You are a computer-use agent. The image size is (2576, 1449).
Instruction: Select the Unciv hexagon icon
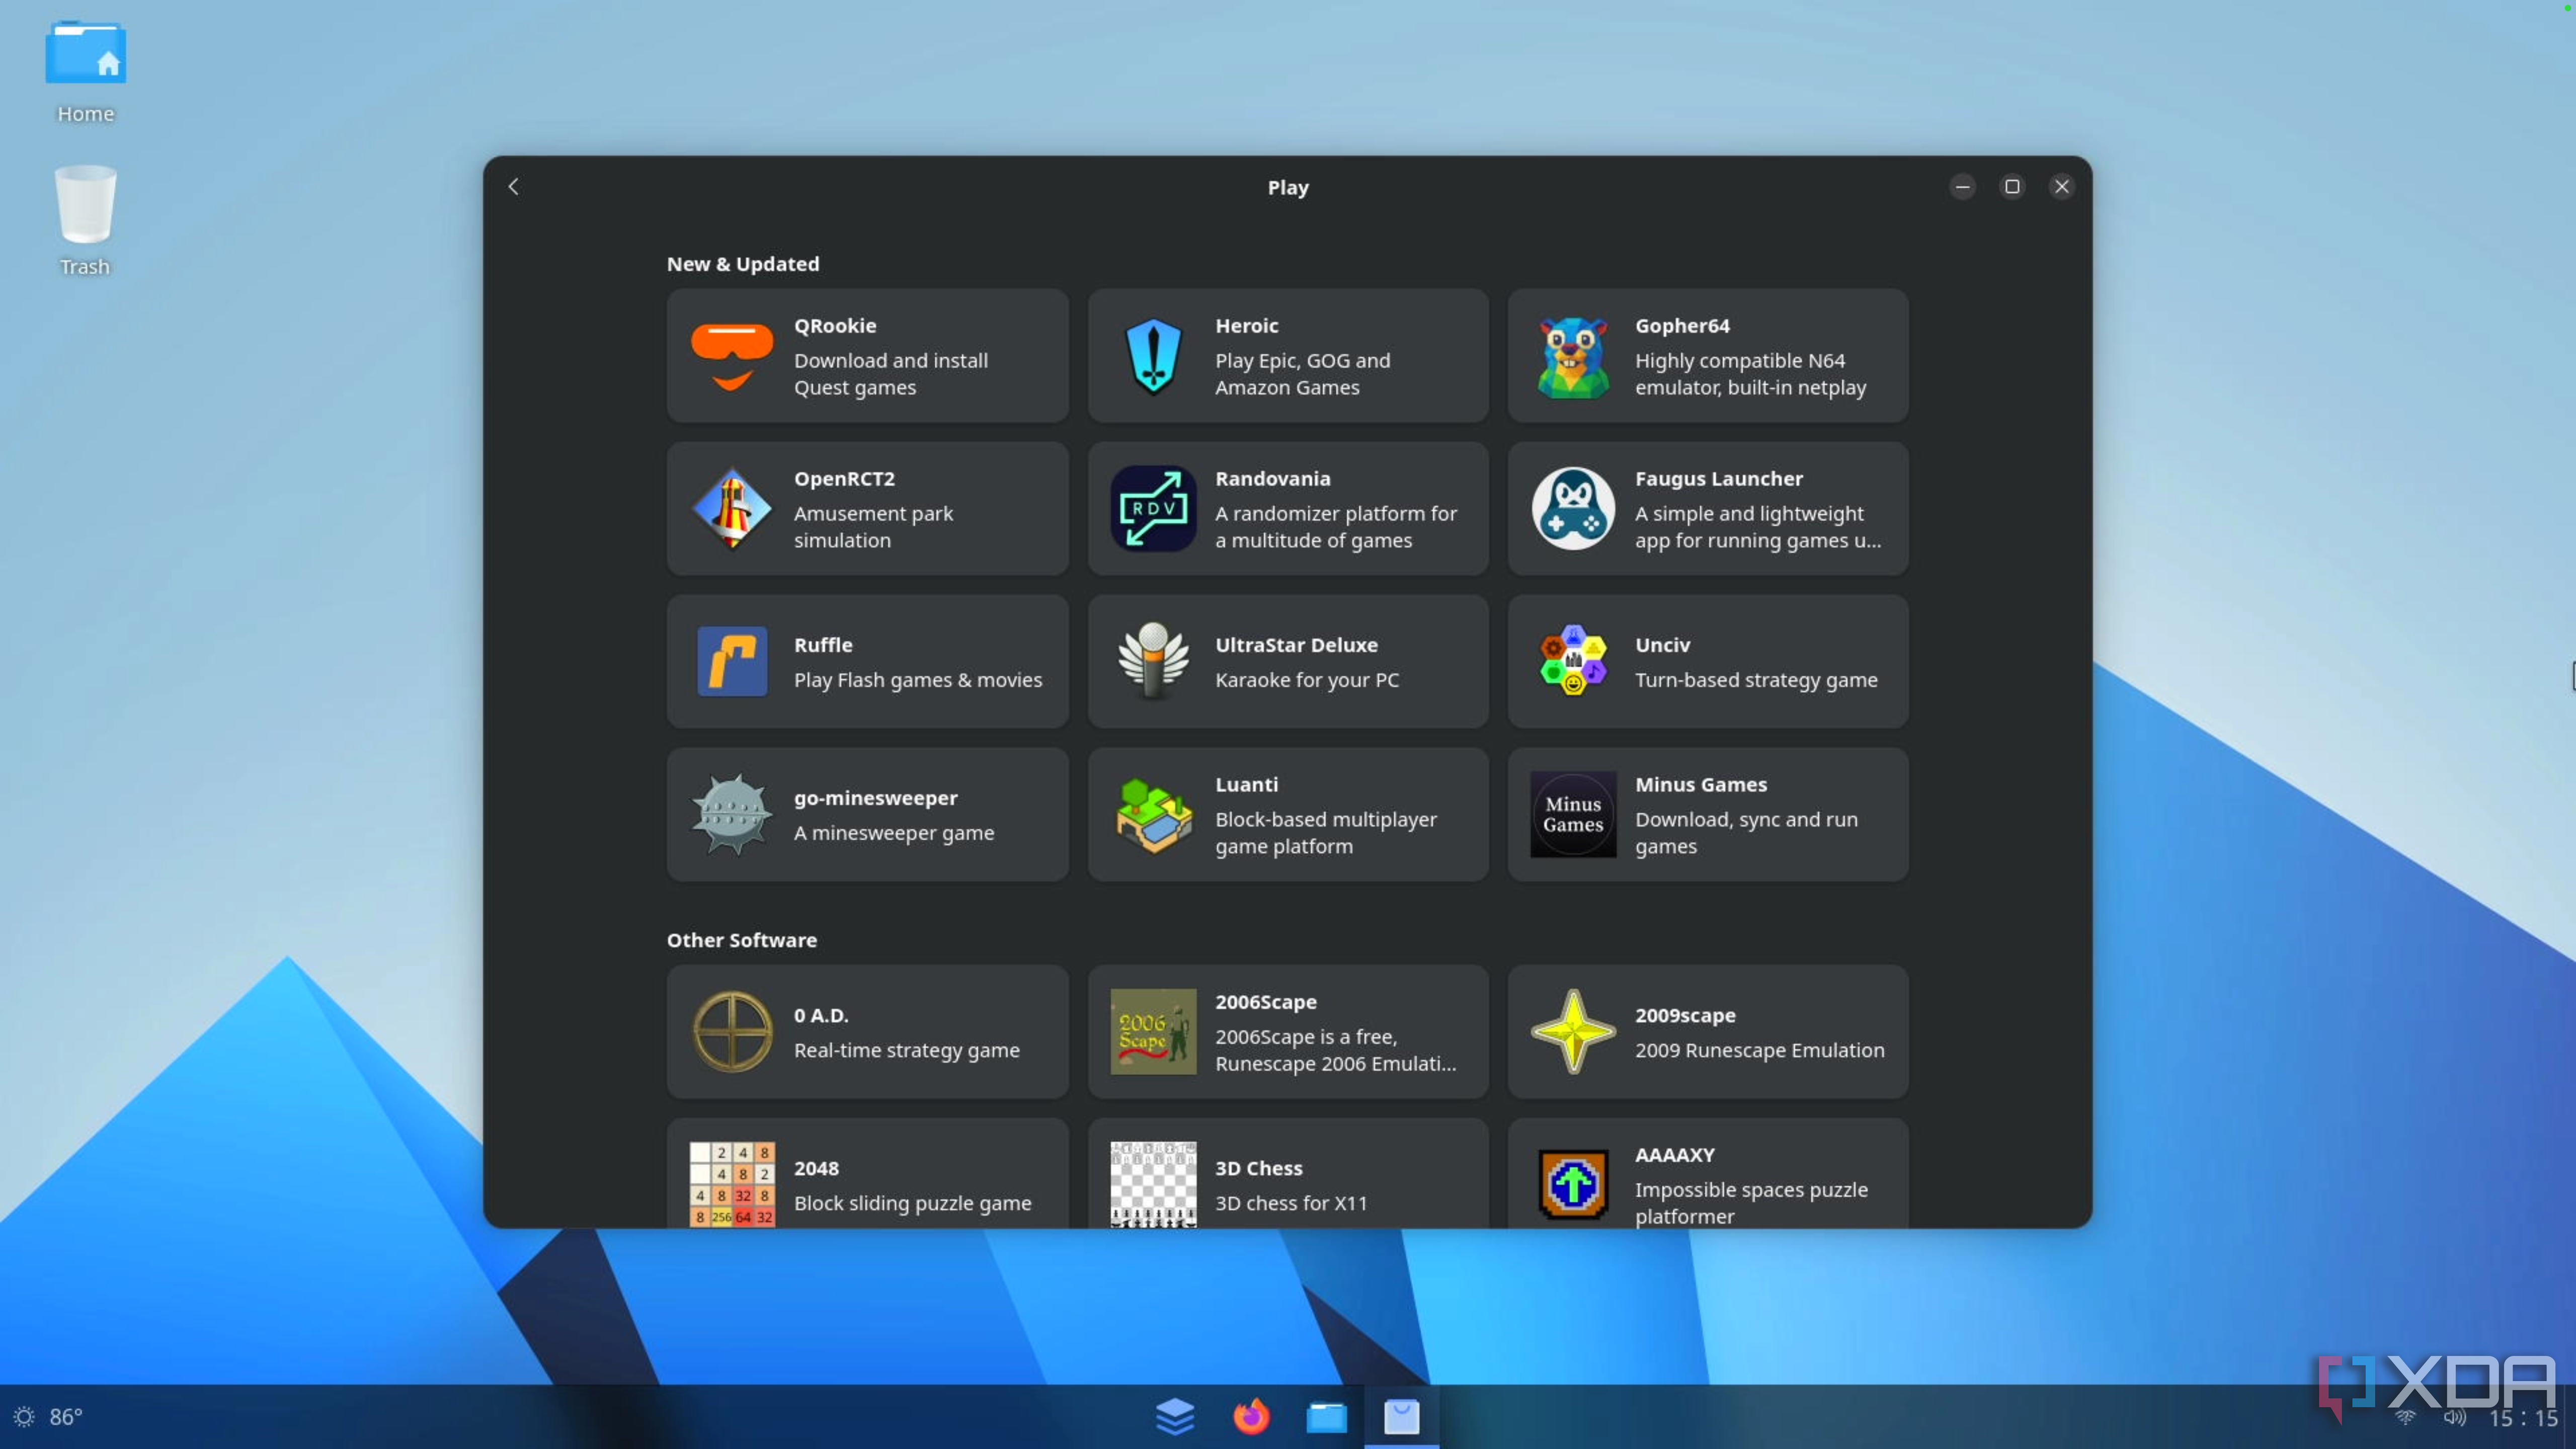tap(1573, 661)
